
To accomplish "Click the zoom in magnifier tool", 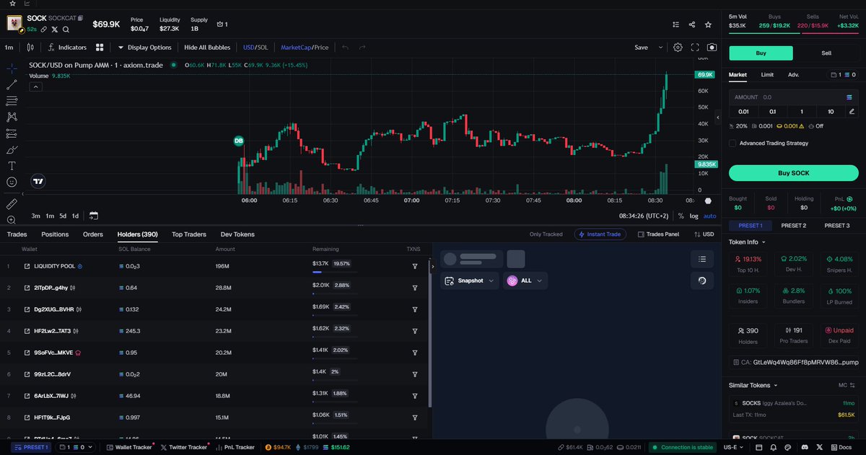I will [12, 220].
